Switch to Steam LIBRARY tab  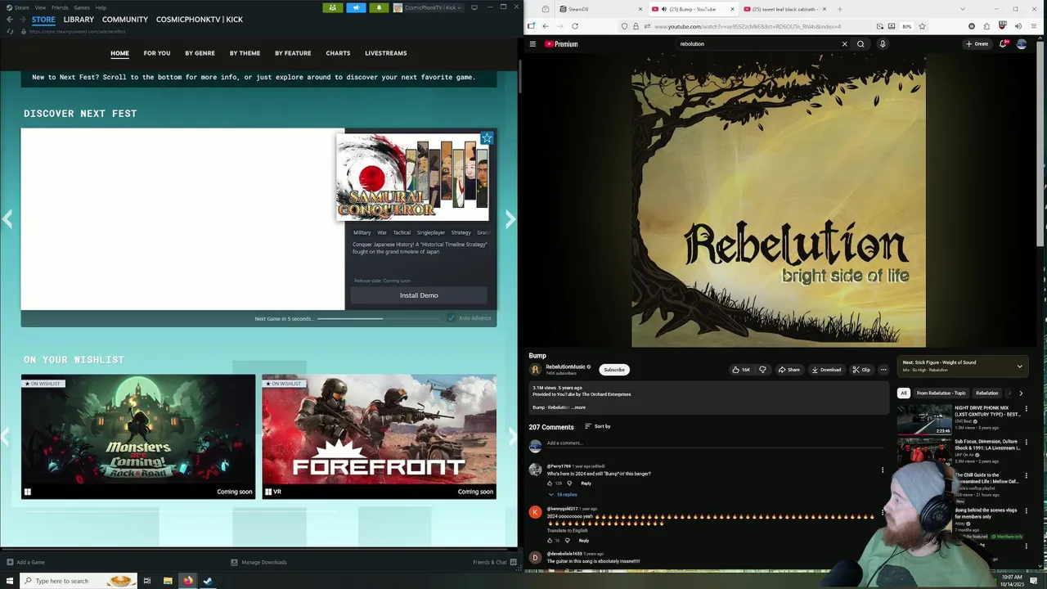tap(79, 20)
